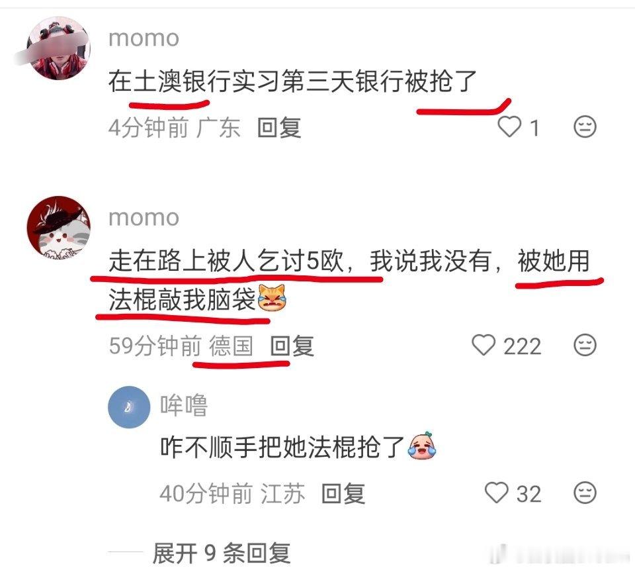Open the blue avatar of user 哞噜
The width and height of the screenshot is (635, 570).
coord(129,407)
